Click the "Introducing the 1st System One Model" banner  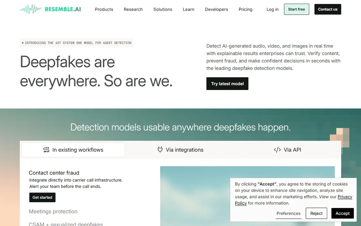tap(76, 43)
